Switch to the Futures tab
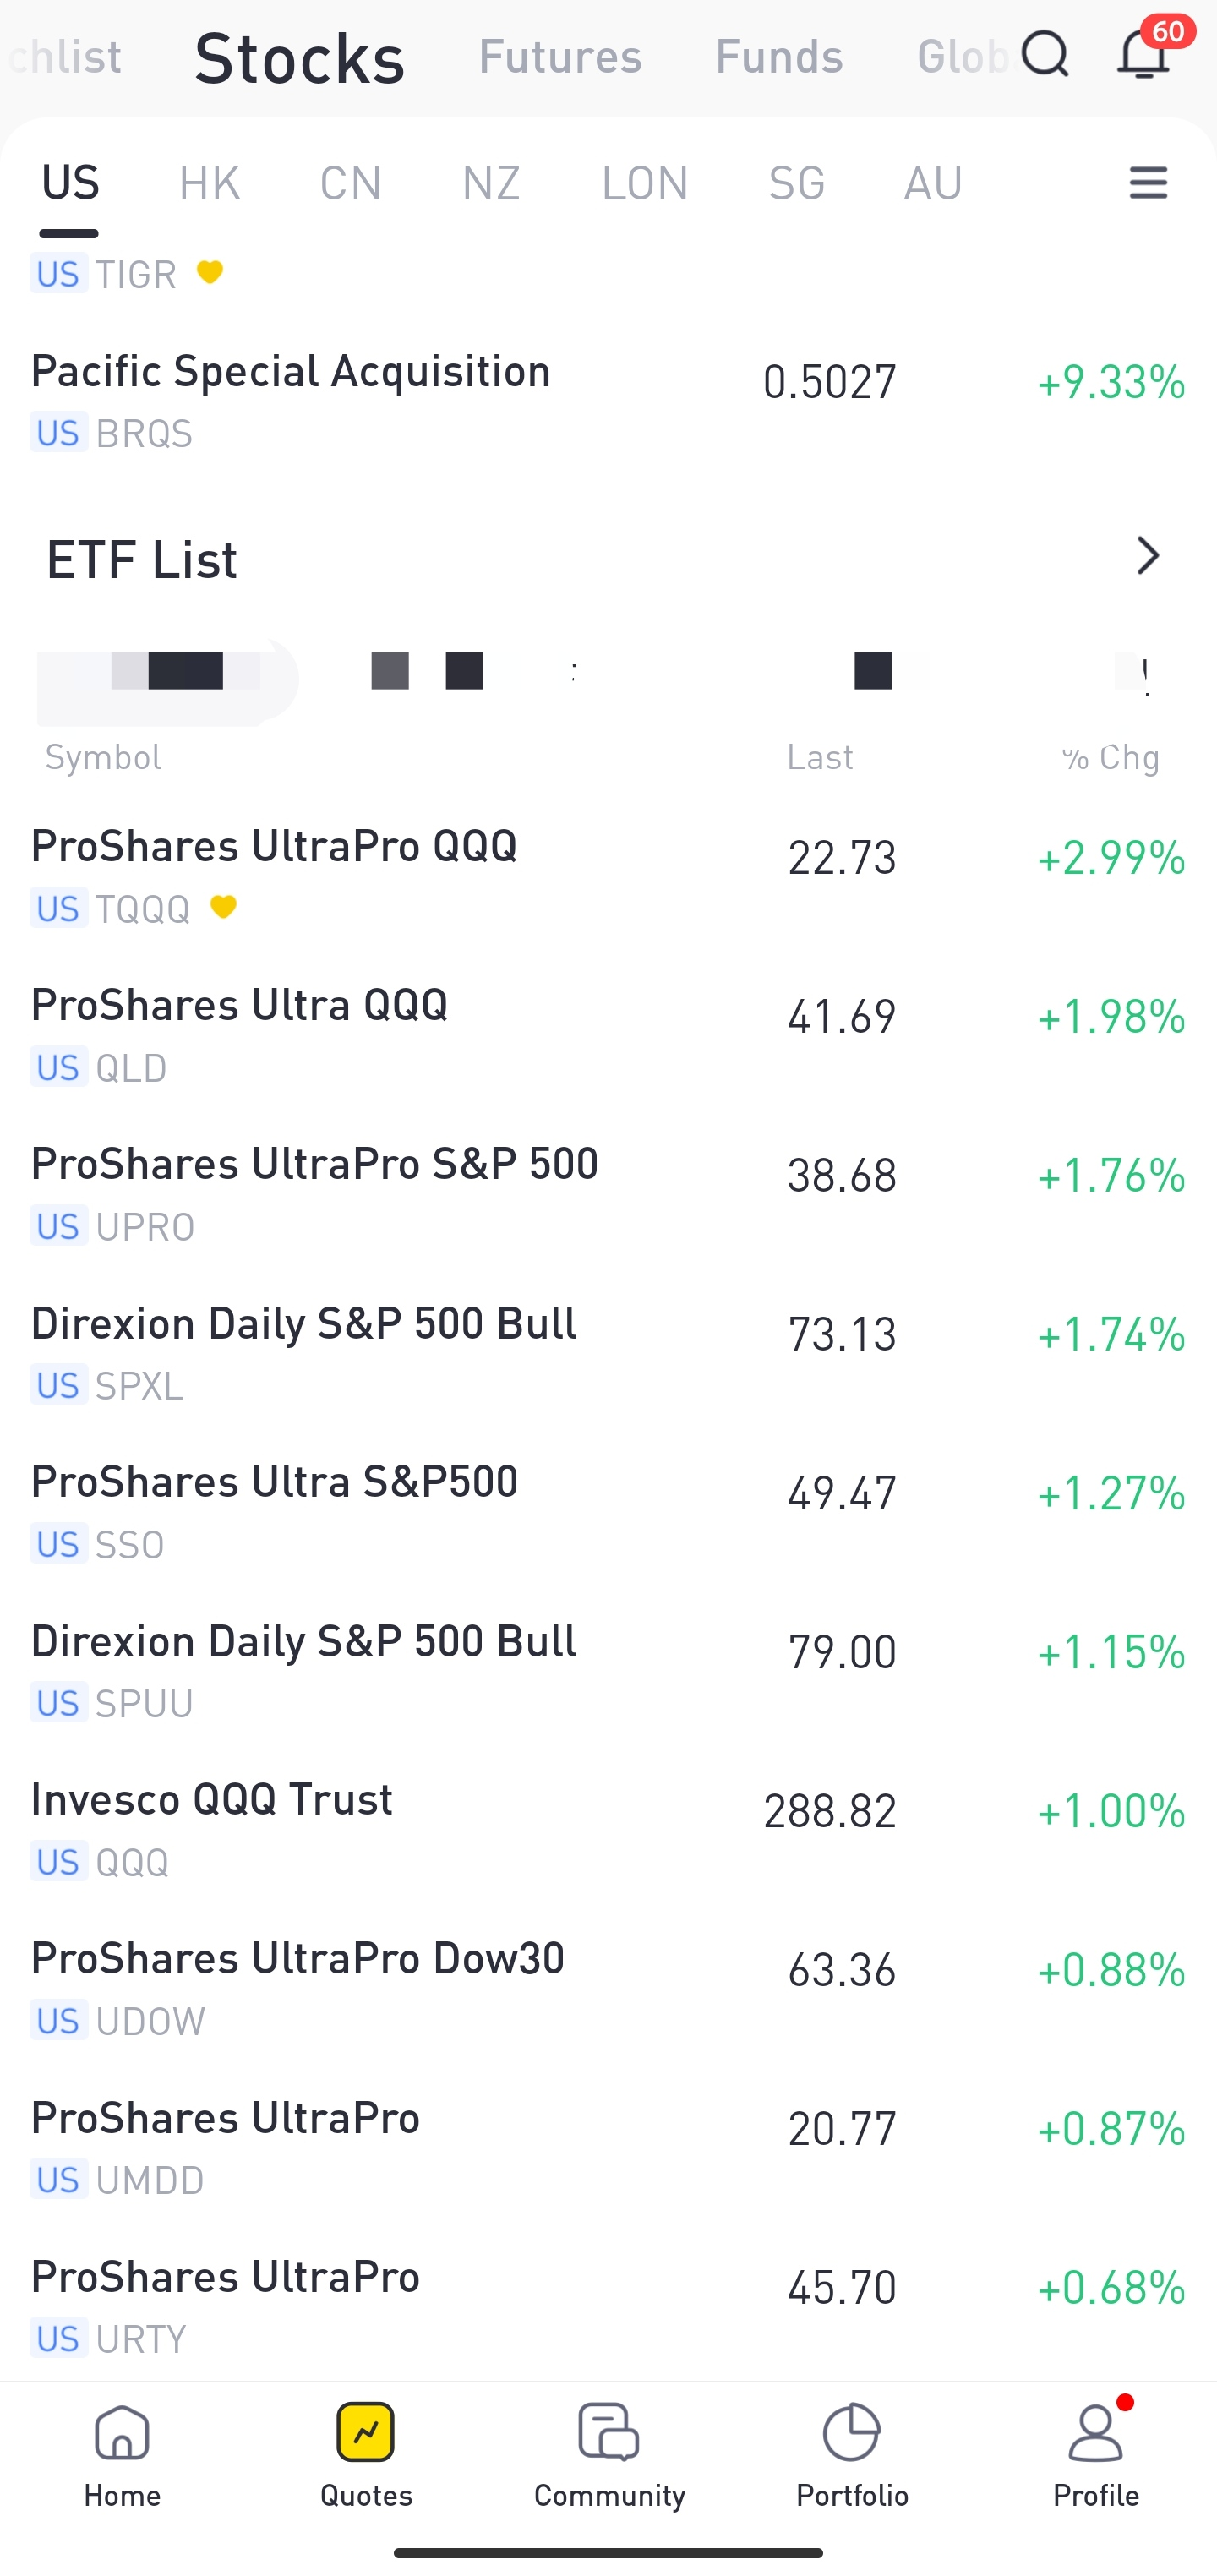 tap(560, 56)
